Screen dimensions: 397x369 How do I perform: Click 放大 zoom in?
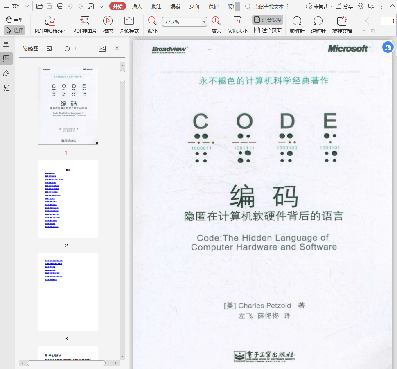coord(217,25)
